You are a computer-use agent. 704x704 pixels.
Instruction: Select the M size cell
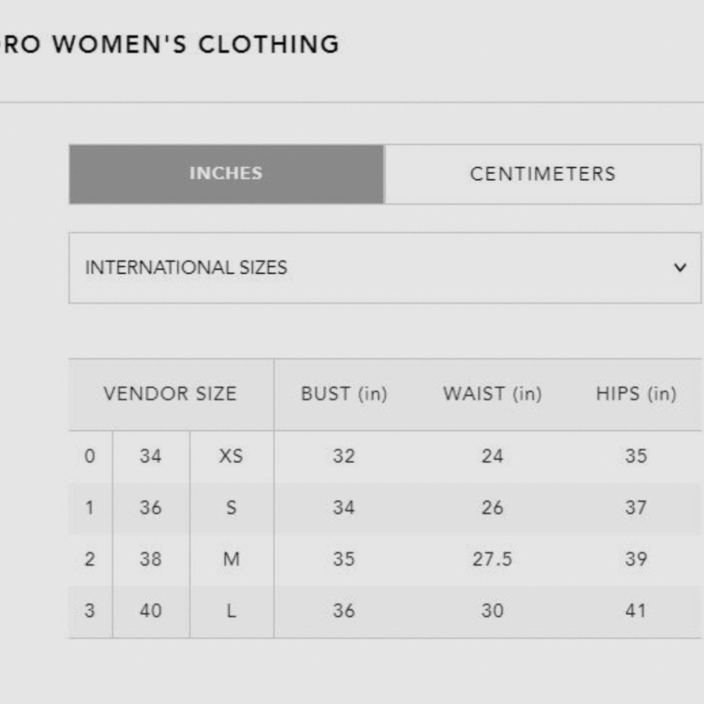[231, 559]
